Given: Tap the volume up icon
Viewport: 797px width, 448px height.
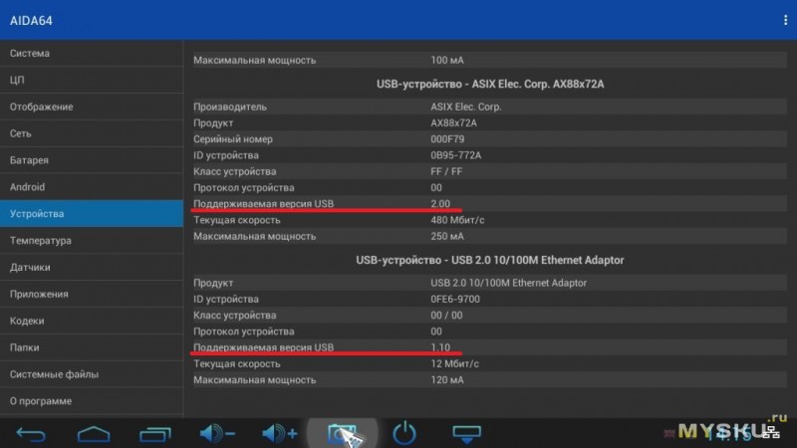Looking at the screenshot, I should point(280,434).
